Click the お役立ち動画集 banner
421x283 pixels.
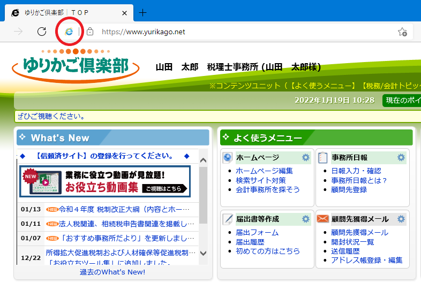105,181
